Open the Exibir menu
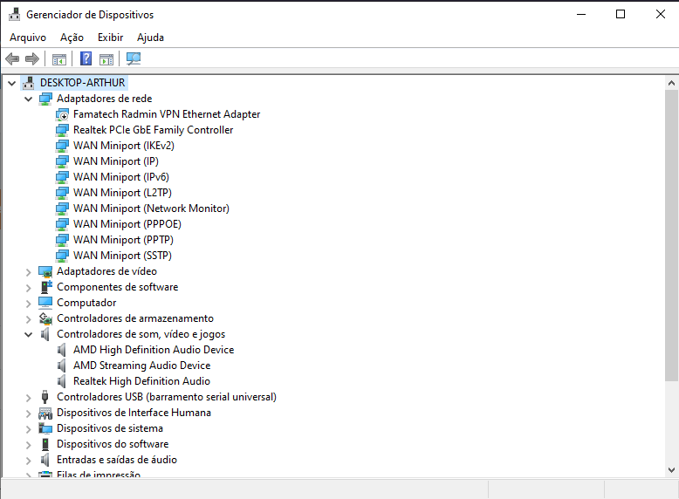This screenshot has width=679, height=499. coord(111,38)
